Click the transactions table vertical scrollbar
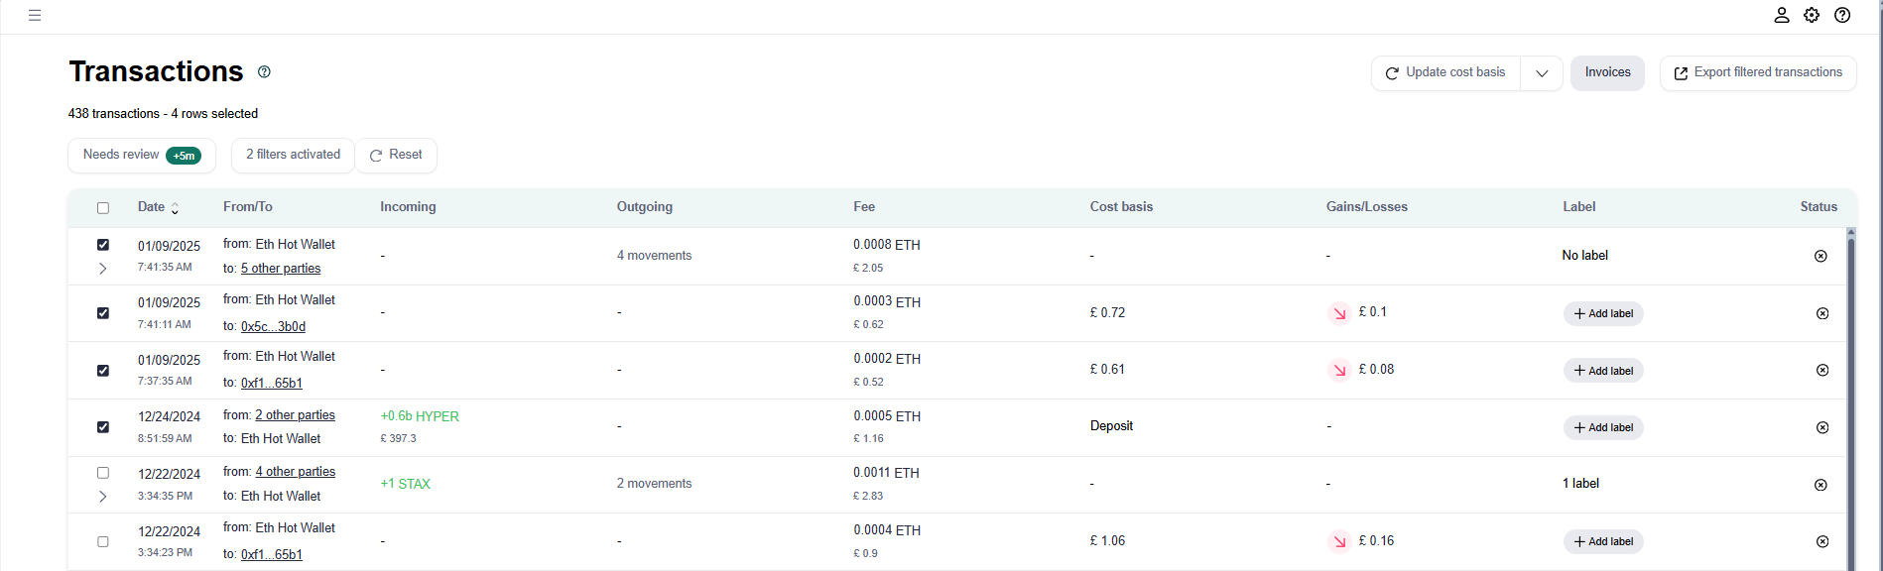This screenshot has width=1883, height=571. (x=1850, y=397)
